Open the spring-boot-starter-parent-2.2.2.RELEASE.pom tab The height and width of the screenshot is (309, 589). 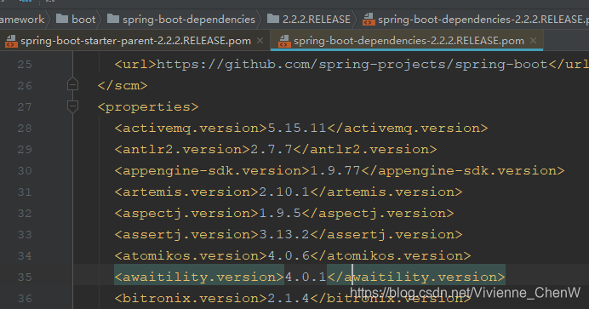(135, 41)
